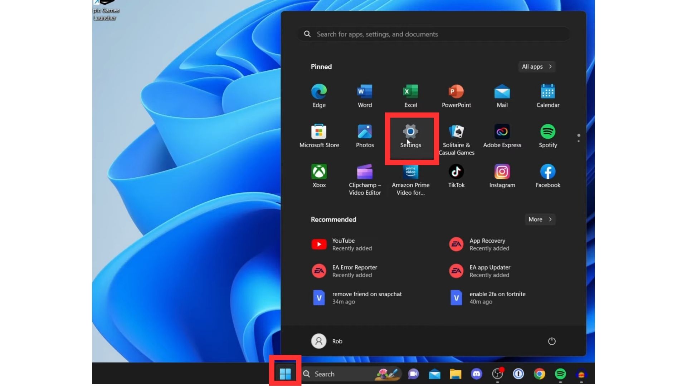Launch Spotify music app
687x386 pixels.
pyautogui.click(x=548, y=136)
